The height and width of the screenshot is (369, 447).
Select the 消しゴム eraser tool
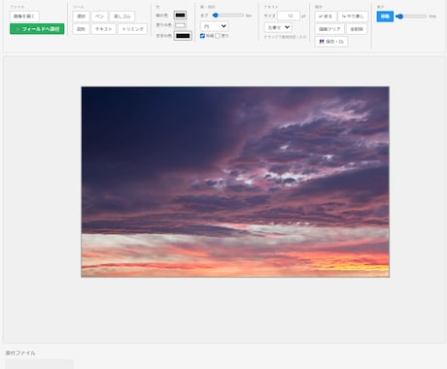tap(122, 17)
